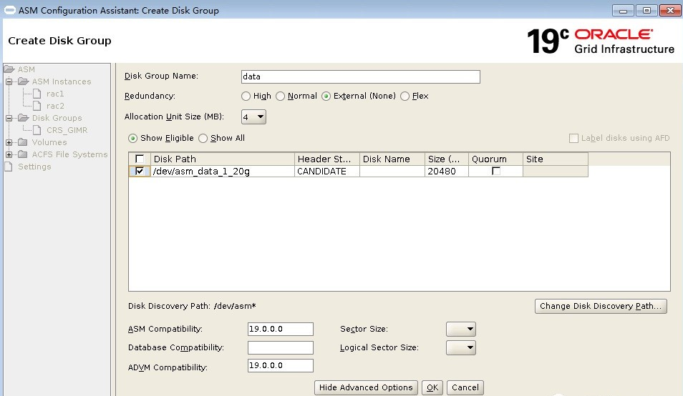Click the Volumes folder icon

click(x=24, y=142)
